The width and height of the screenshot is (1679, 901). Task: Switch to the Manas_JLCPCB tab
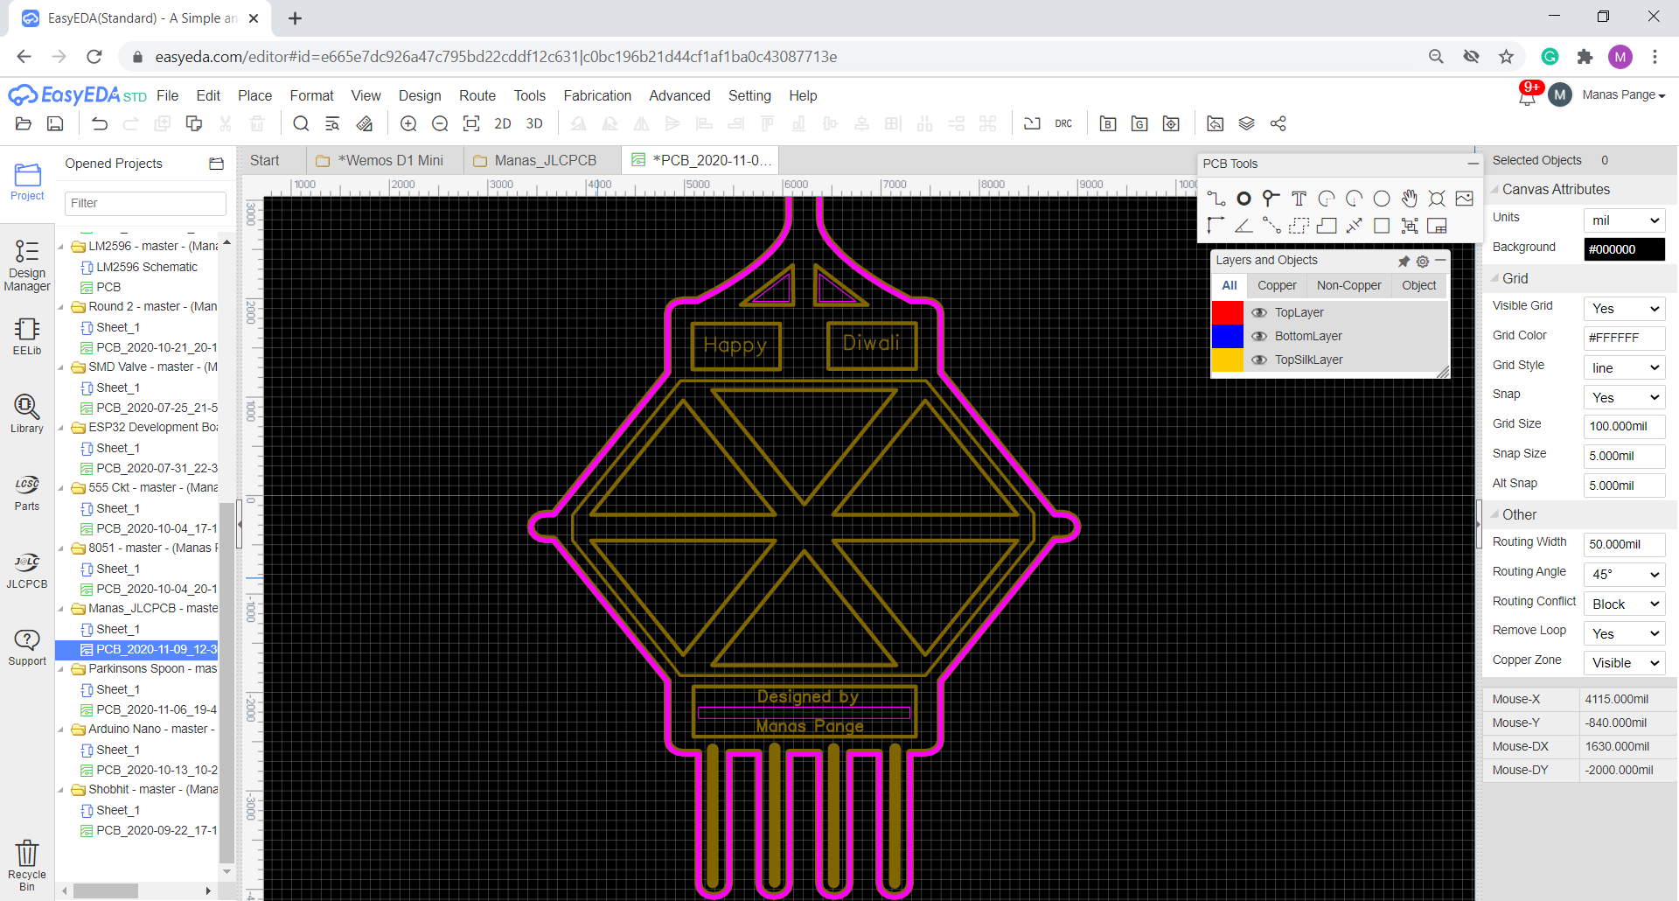[x=542, y=160]
